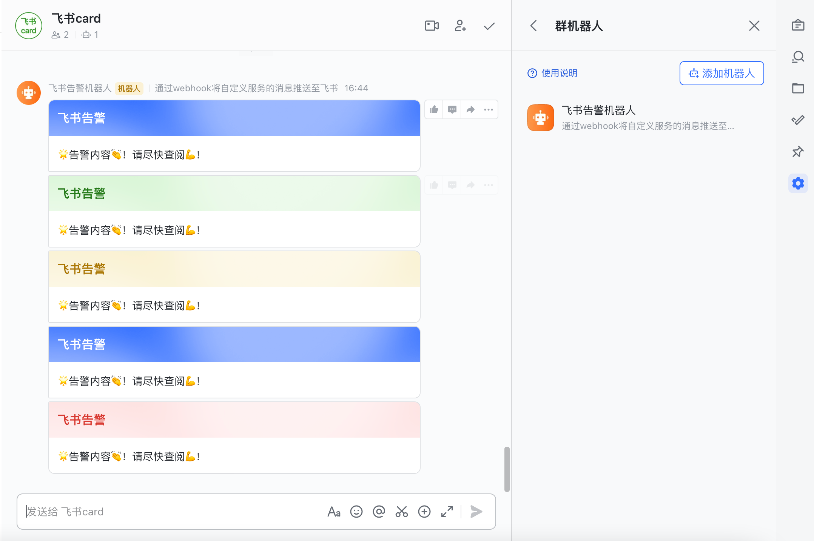Take a screenshot with the scissors tool
This screenshot has height=541, width=814.
click(x=401, y=512)
